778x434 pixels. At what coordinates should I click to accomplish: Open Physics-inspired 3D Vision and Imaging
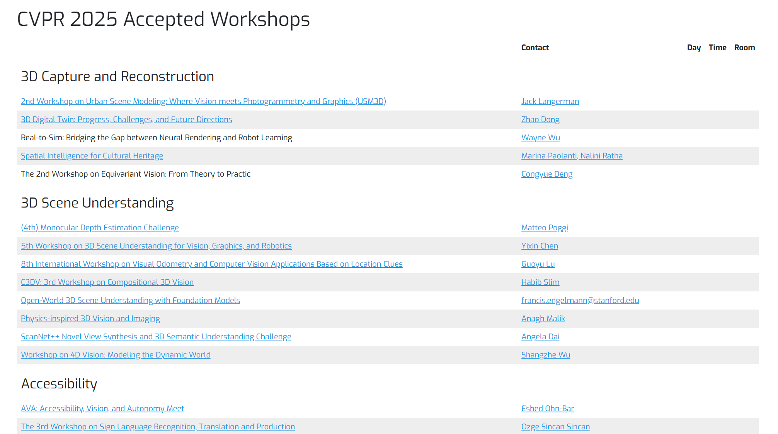(90, 318)
